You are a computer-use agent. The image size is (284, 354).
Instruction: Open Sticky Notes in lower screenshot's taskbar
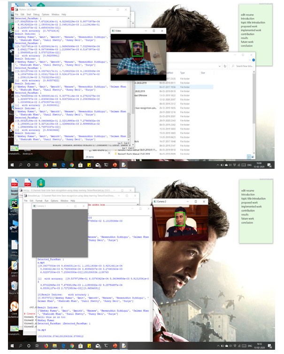click(89, 346)
